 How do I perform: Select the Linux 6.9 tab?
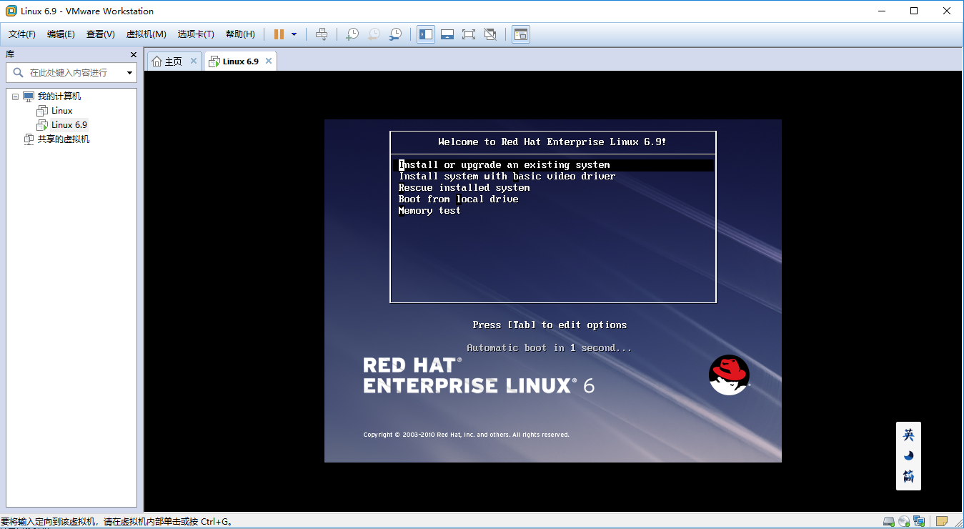tap(240, 61)
